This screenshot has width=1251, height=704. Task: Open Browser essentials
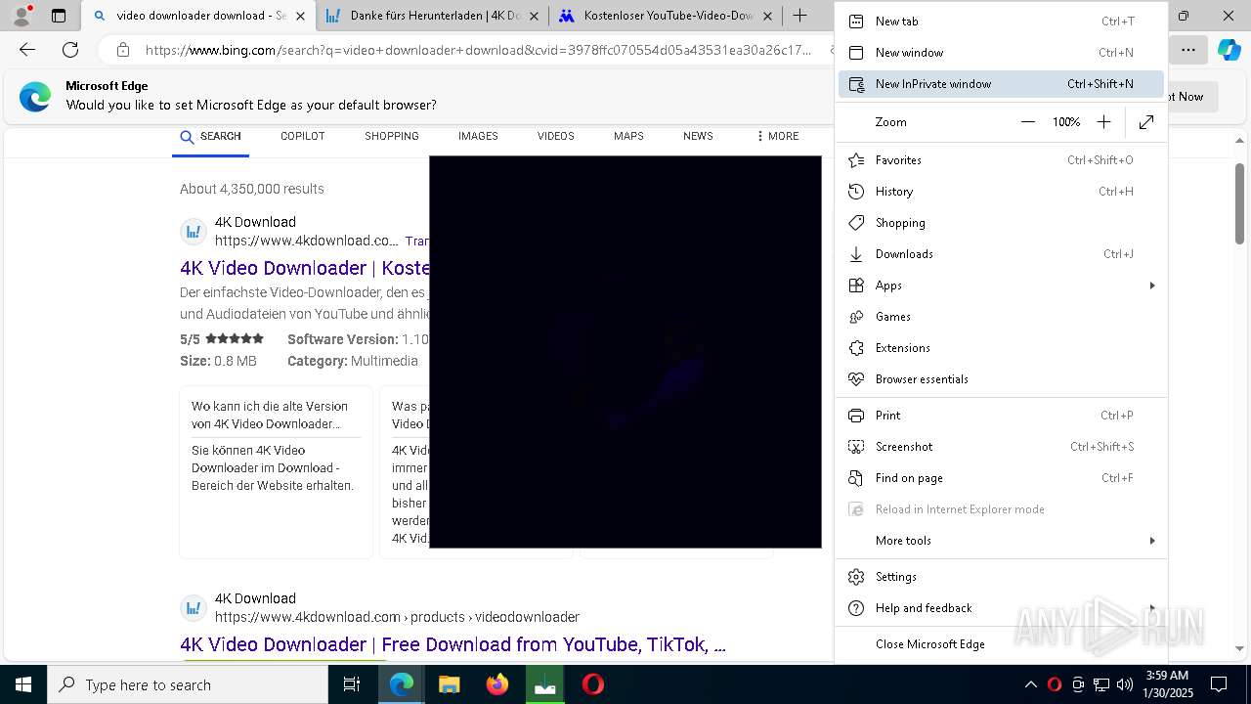(1001, 379)
